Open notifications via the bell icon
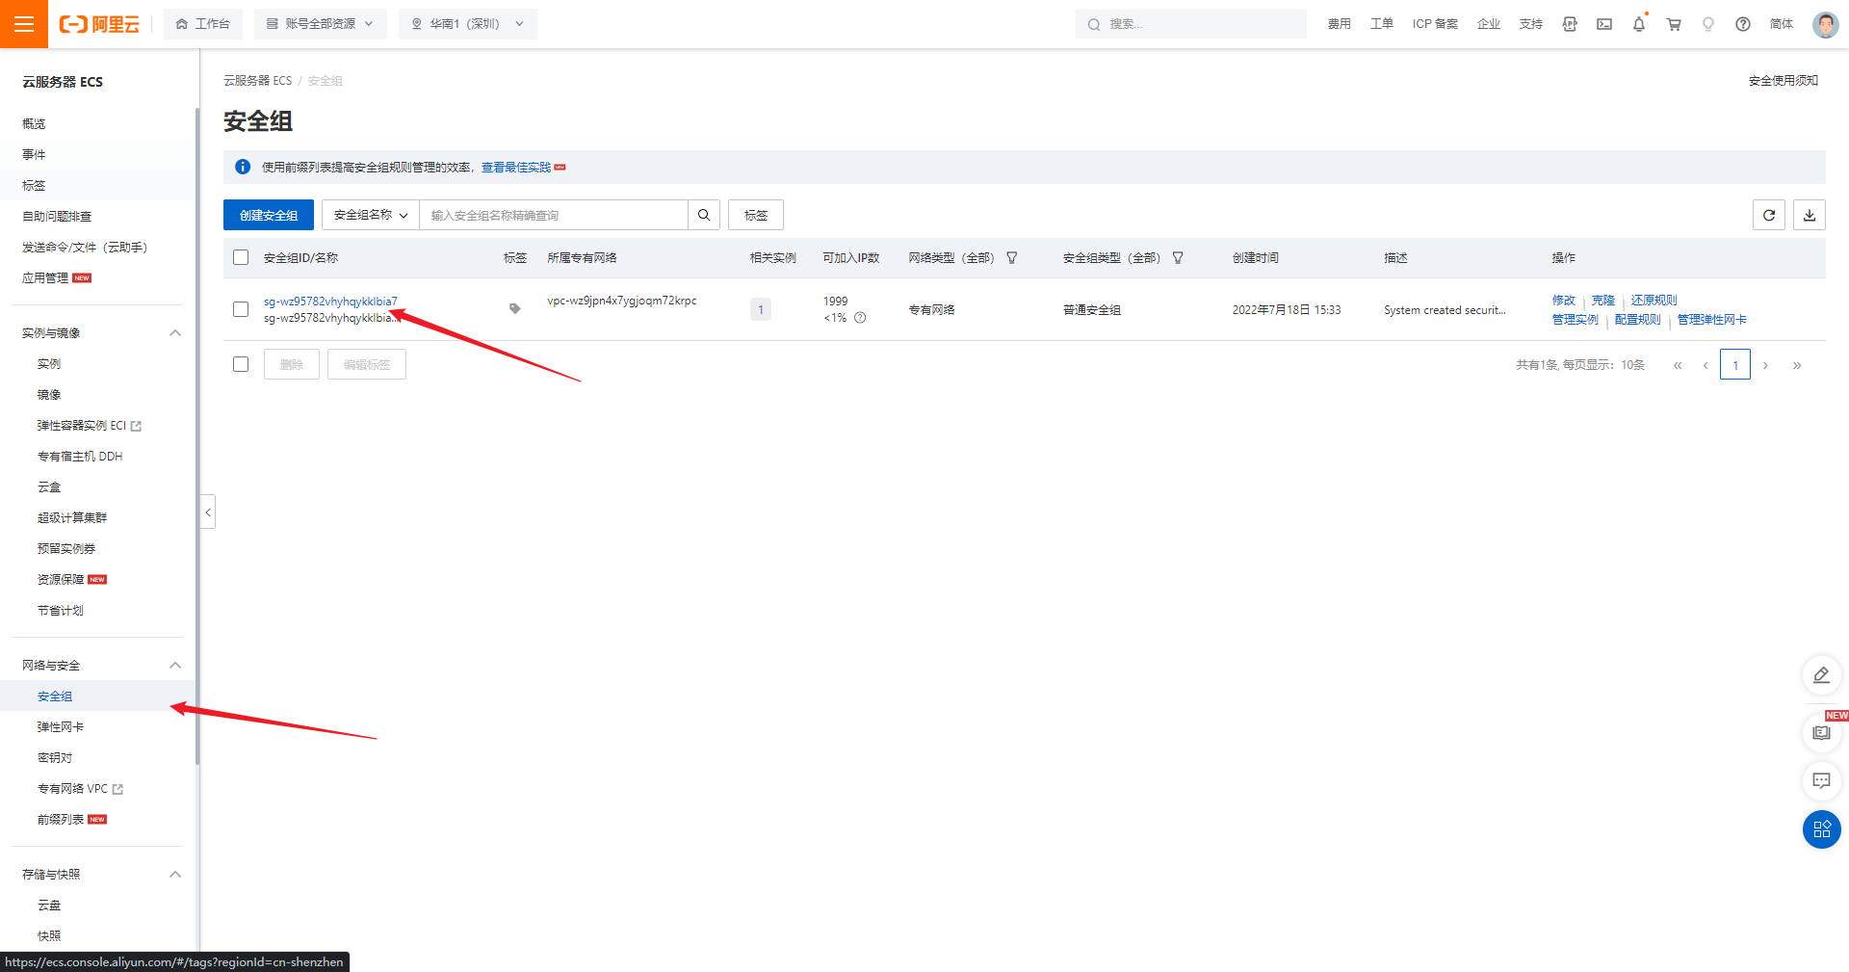 coord(1638,24)
